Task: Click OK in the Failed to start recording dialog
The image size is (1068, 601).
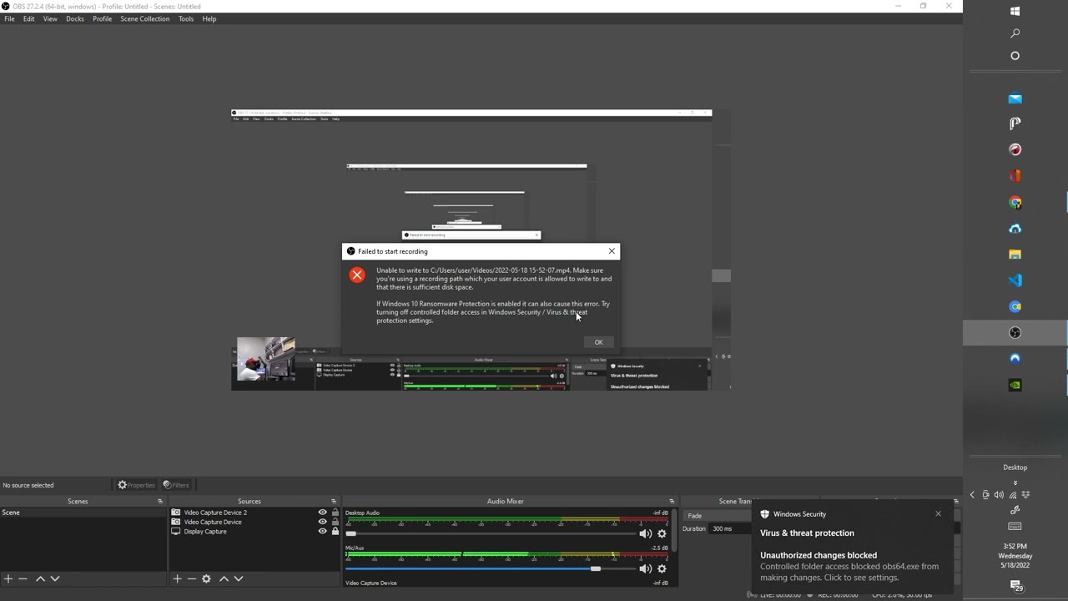Action: tap(598, 342)
